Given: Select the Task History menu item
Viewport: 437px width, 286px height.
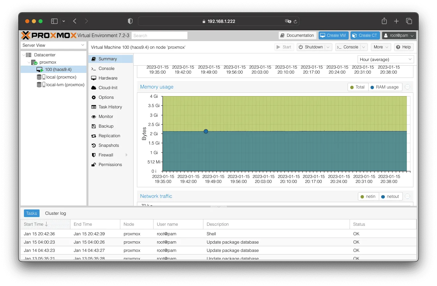Looking at the screenshot, I should pyautogui.click(x=111, y=107).
